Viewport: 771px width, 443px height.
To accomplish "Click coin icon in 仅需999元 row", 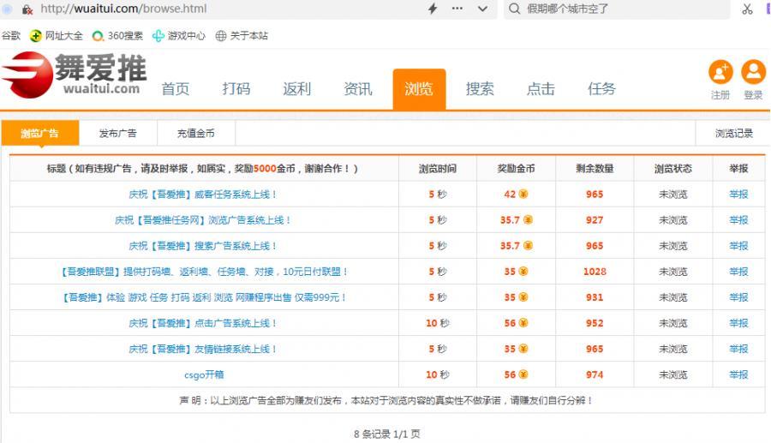I will click(523, 297).
